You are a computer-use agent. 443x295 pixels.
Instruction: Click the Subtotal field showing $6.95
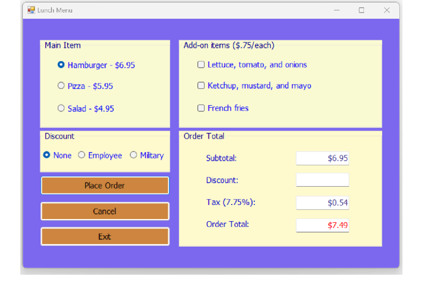coord(323,158)
